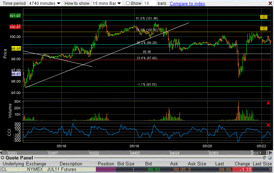The width and height of the screenshot is (274, 173).
Task: Click the 05/20 date label on the time axis
Action: pyautogui.click(x=207, y=146)
